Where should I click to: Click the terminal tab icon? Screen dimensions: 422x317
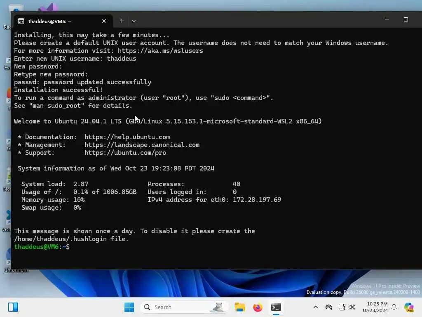point(21,21)
